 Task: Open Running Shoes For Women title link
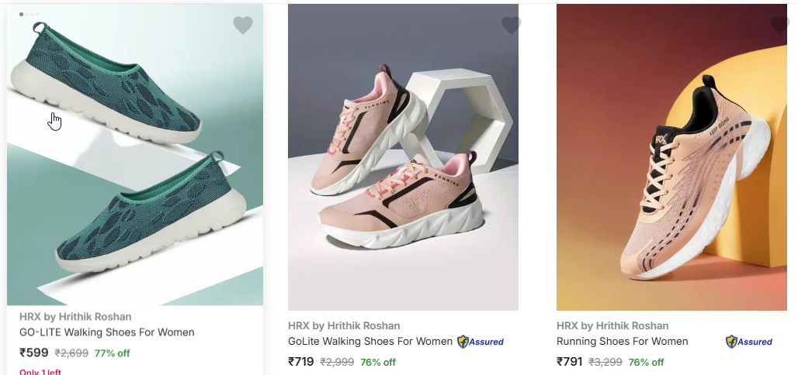pyautogui.click(x=623, y=341)
